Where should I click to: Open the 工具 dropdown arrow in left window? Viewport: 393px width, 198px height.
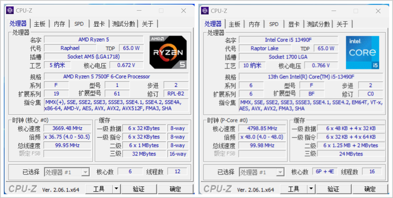116,189
